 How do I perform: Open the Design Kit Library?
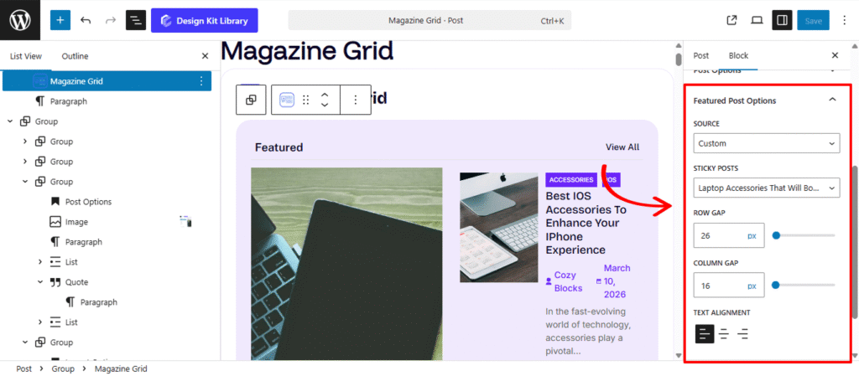pos(205,21)
